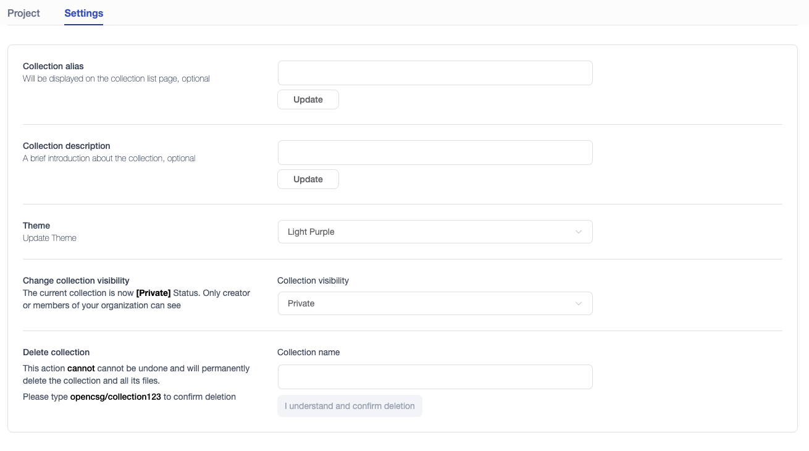Expand the theme dropdown chevron arrow

pyautogui.click(x=579, y=232)
